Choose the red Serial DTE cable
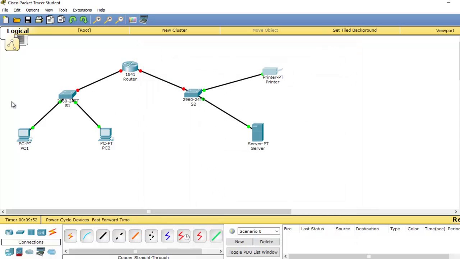 (200, 236)
